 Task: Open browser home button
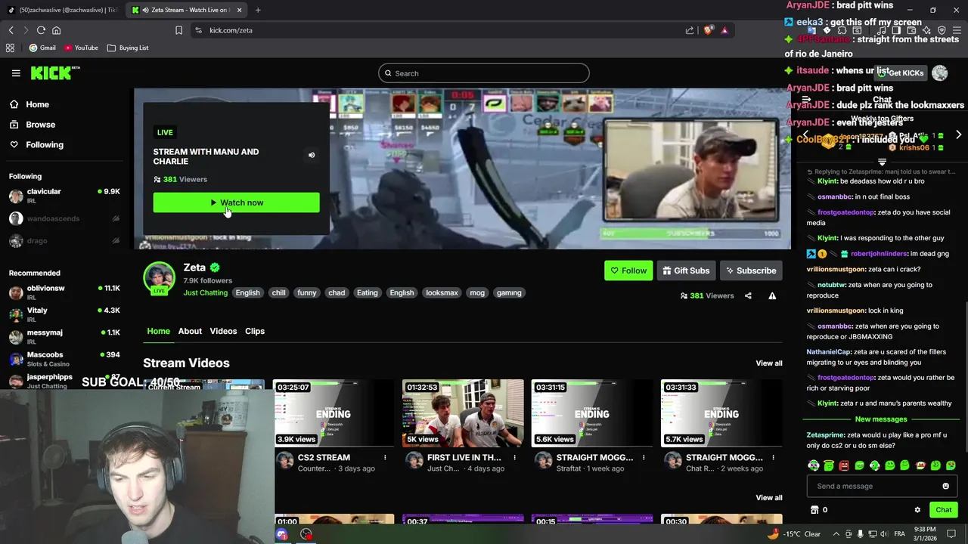point(56,30)
